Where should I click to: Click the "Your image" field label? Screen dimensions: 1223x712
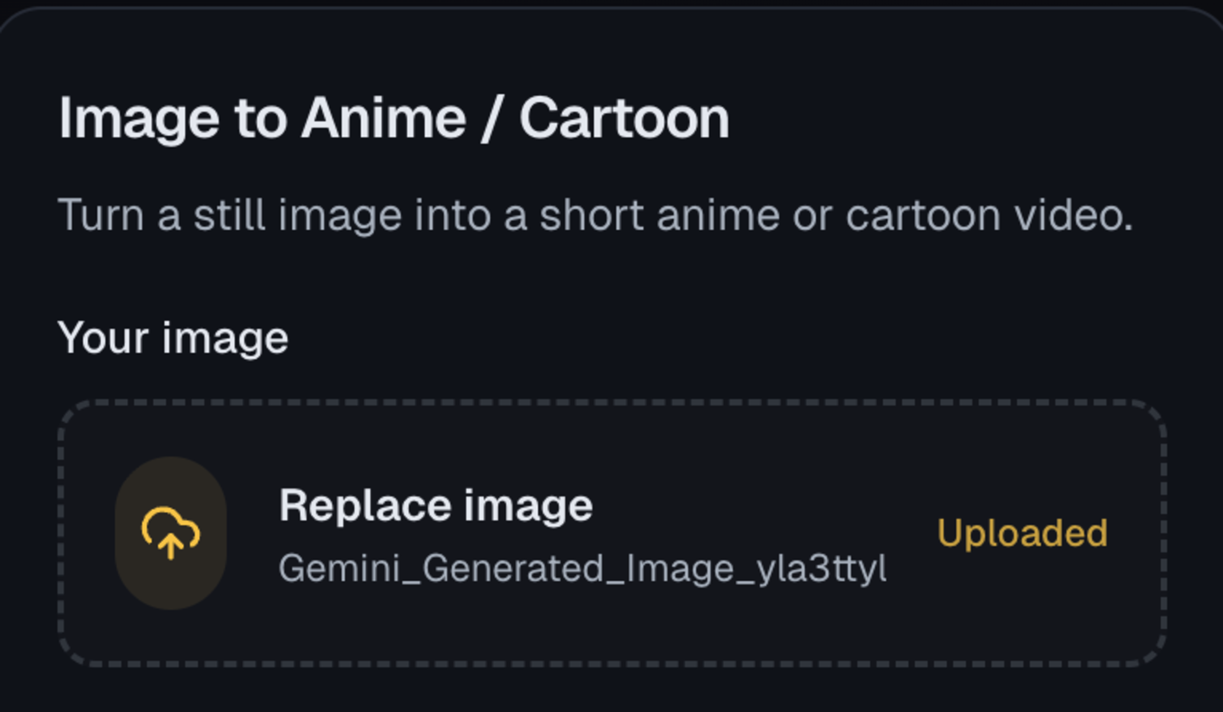coord(173,338)
